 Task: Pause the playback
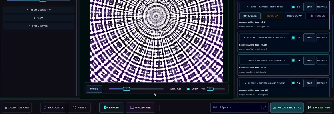coord(94,89)
